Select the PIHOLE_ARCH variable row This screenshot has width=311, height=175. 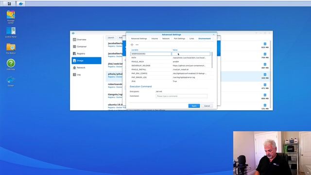(x=171, y=62)
